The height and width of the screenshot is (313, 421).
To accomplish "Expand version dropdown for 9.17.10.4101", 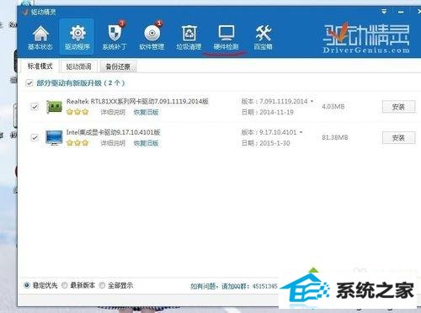I will (301, 132).
